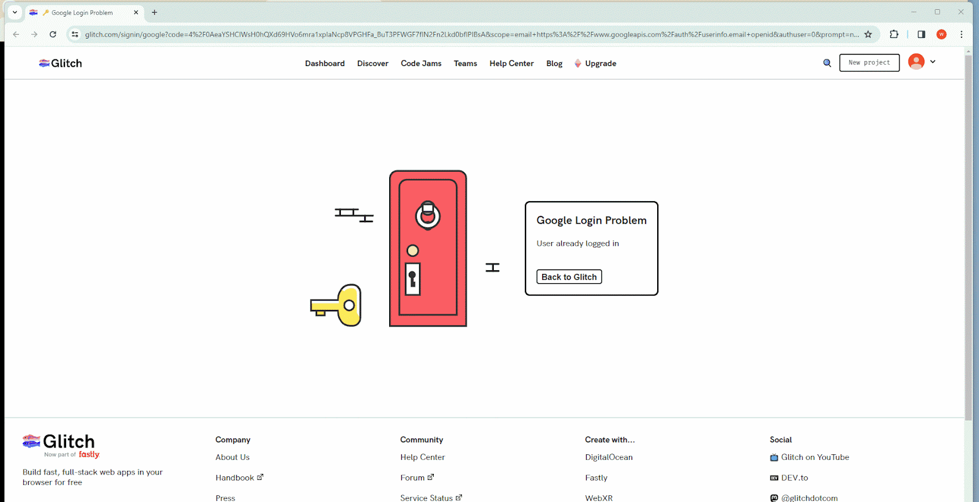Open the About Us link
Viewport: 979px width, 502px height.
pyautogui.click(x=233, y=457)
